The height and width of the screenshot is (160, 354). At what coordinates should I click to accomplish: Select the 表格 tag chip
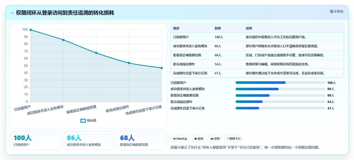tap(199, 139)
